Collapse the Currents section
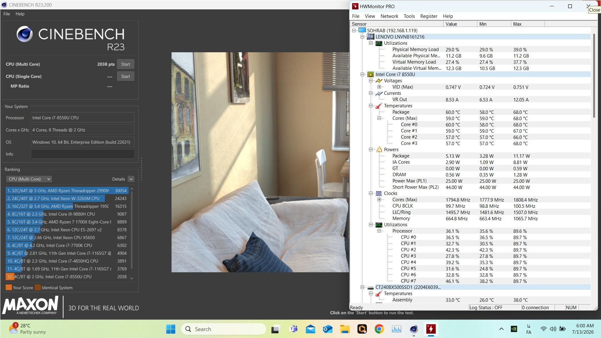601x338 pixels. coord(371,93)
